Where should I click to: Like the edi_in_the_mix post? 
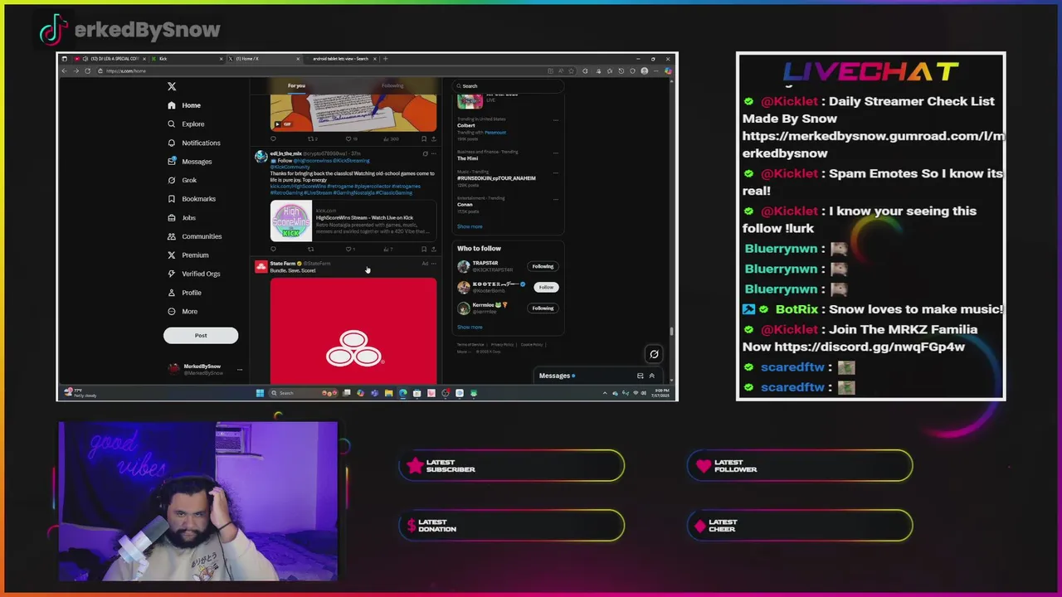point(349,249)
